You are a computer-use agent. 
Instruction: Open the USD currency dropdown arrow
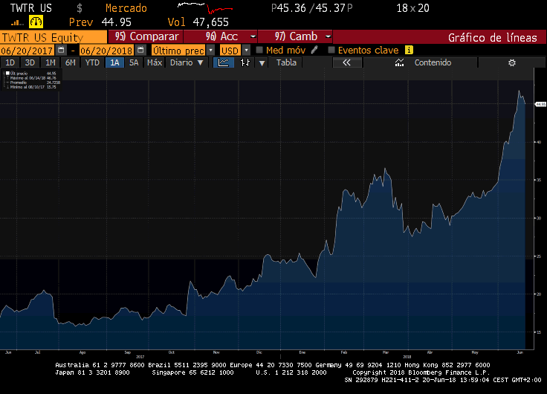point(246,51)
